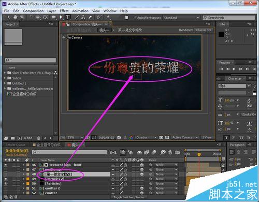The image size is (259, 202).
Task: Click the Graph Editor icon in timeline
Action: click(178, 152)
